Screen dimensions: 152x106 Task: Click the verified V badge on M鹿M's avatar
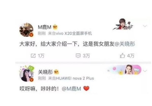pyautogui.click(x=31, y=35)
